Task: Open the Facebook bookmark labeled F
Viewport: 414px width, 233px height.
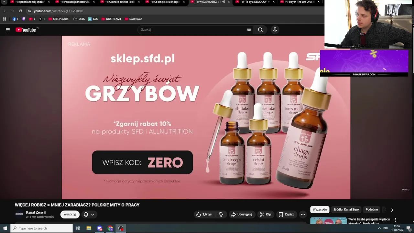Action: point(16,19)
